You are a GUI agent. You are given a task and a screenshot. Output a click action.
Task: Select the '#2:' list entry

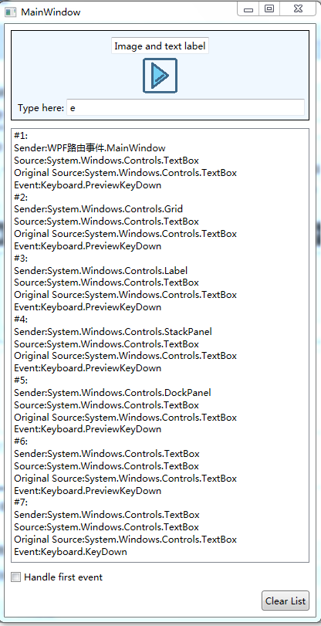pyautogui.click(x=21, y=197)
